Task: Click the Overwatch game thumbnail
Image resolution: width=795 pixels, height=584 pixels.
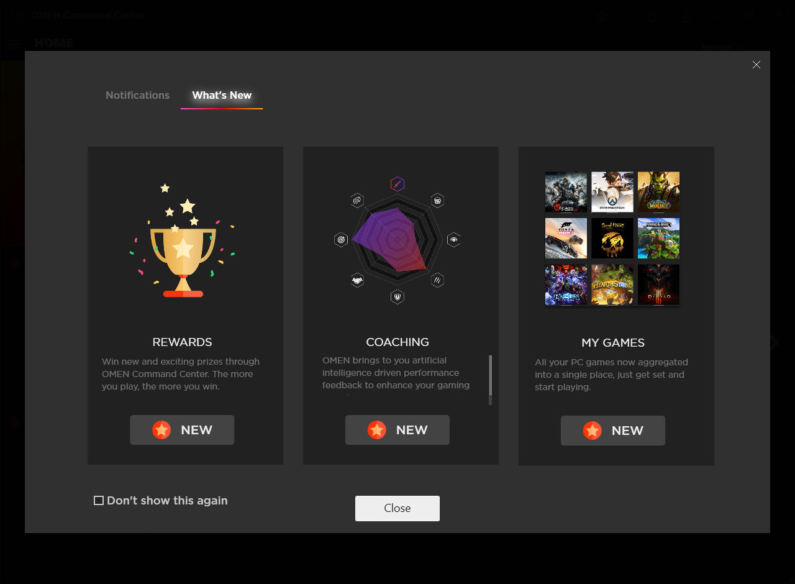Action: (x=612, y=192)
